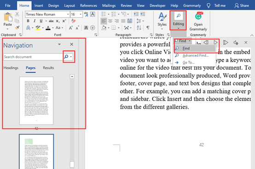Open Text Effects and Typography
Viewport: 255px width, 169px height.
click(28, 28)
